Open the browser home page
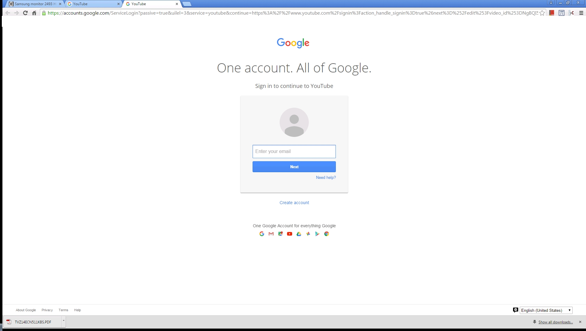This screenshot has height=331, width=586. click(34, 13)
